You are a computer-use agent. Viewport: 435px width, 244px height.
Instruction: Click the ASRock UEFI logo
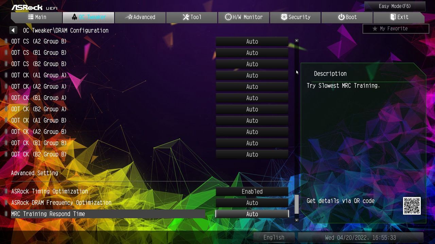[34, 7]
